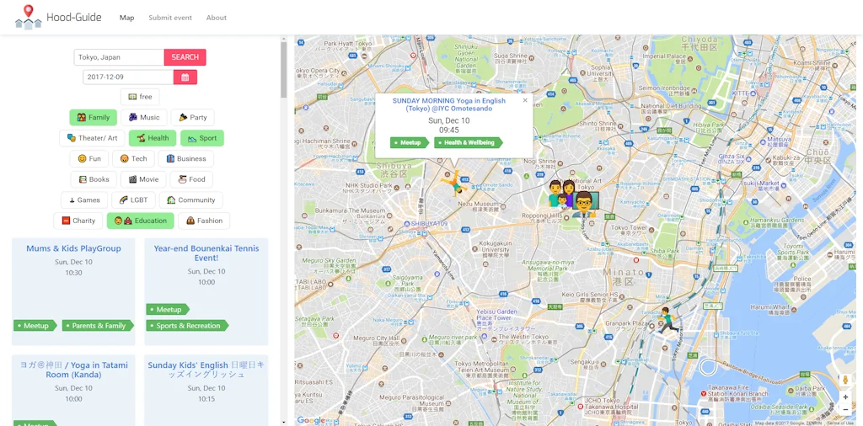Open Sunday Kids' English event link
This screenshot has width=863, height=426.
(206, 370)
